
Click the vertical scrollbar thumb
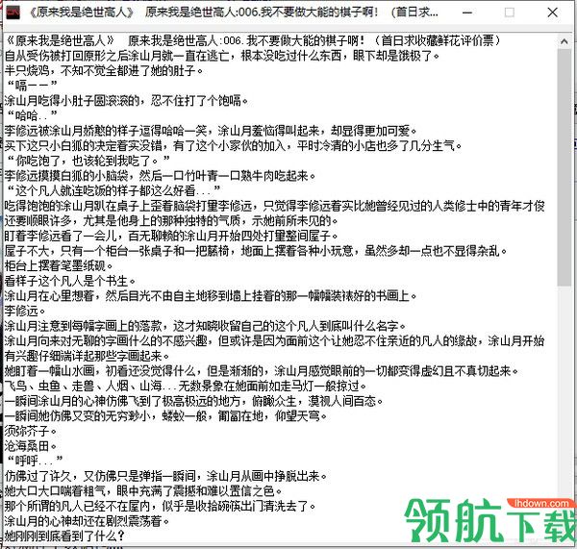click(564, 167)
